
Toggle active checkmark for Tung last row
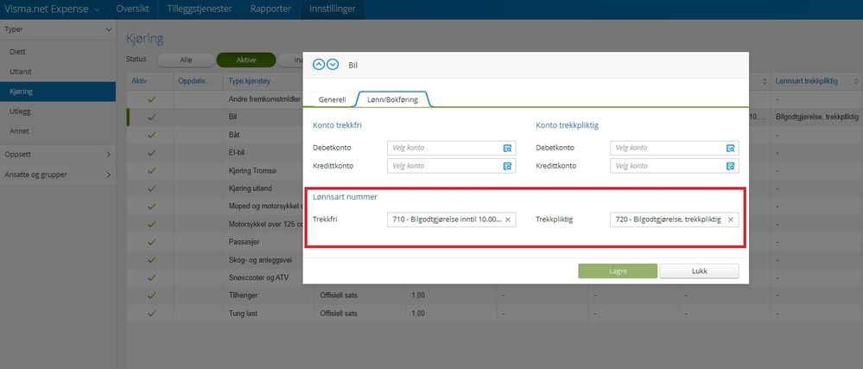[x=152, y=314]
